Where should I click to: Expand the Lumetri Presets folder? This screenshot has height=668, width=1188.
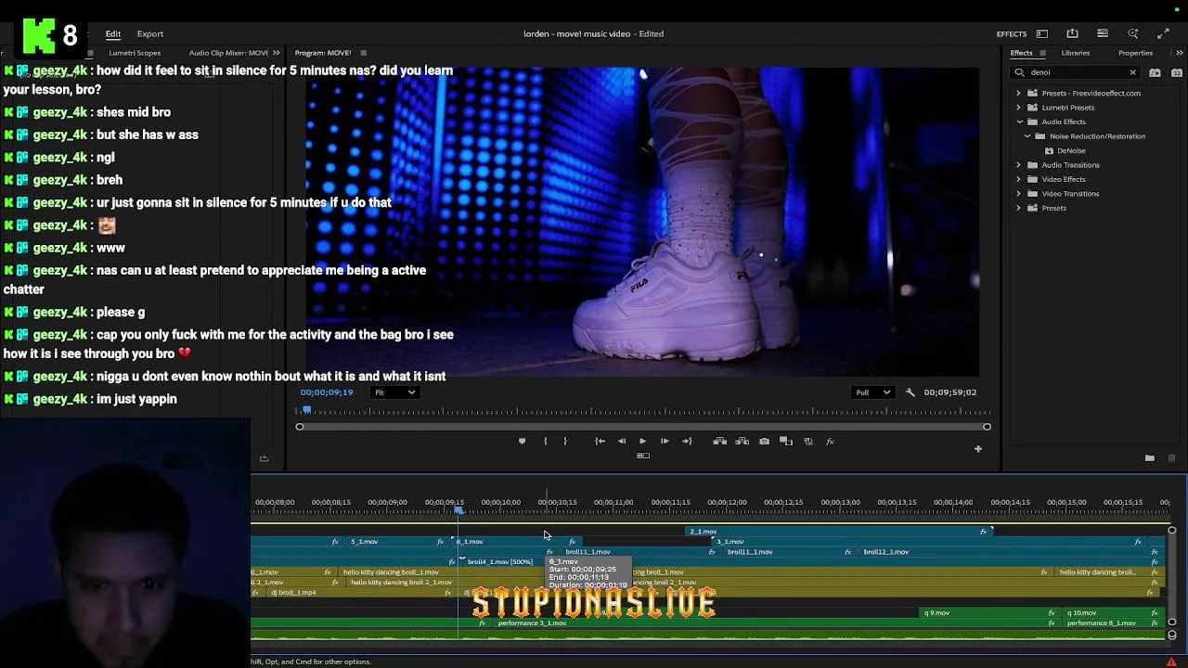(1018, 108)
